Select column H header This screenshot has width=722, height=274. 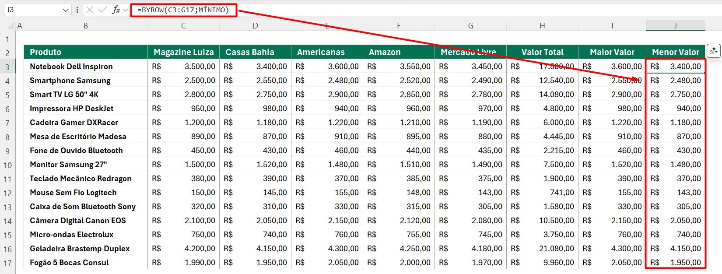coord(542,26)
